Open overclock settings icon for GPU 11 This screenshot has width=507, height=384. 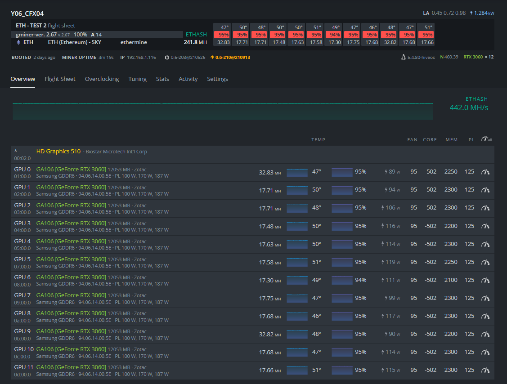(485, 370)
